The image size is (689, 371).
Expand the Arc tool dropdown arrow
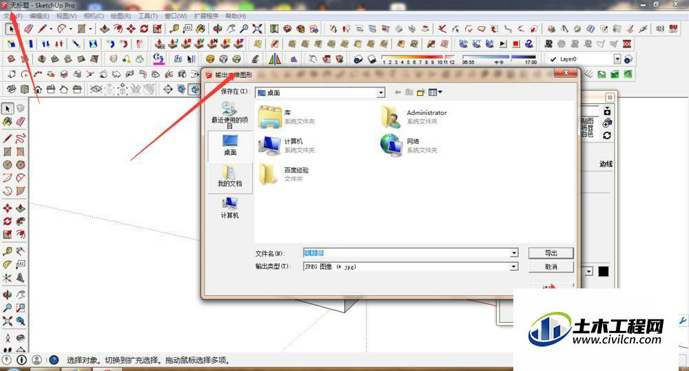71,29
